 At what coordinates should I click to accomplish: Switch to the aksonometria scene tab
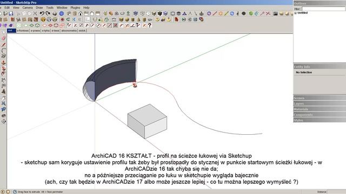coord(69,31)
